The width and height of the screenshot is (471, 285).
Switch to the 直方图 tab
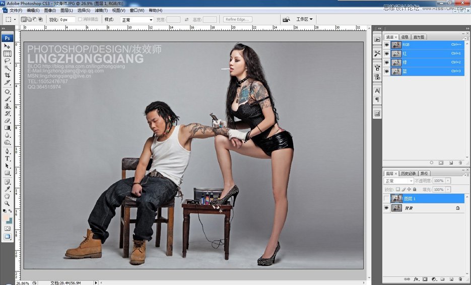coord(419,37)
